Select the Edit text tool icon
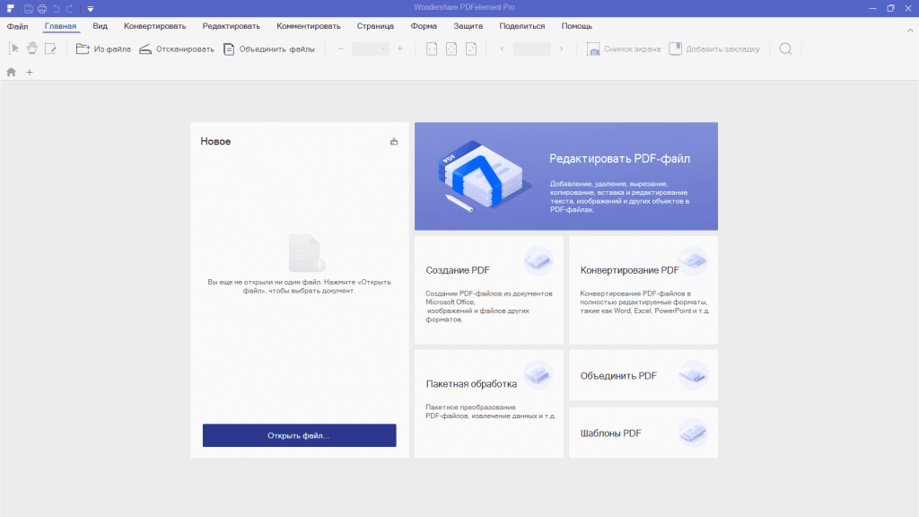This screenshot has width=919, height=517. 50,48
